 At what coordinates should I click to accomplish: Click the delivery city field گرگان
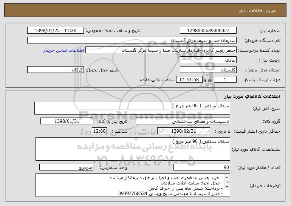(x=56, y=70)
